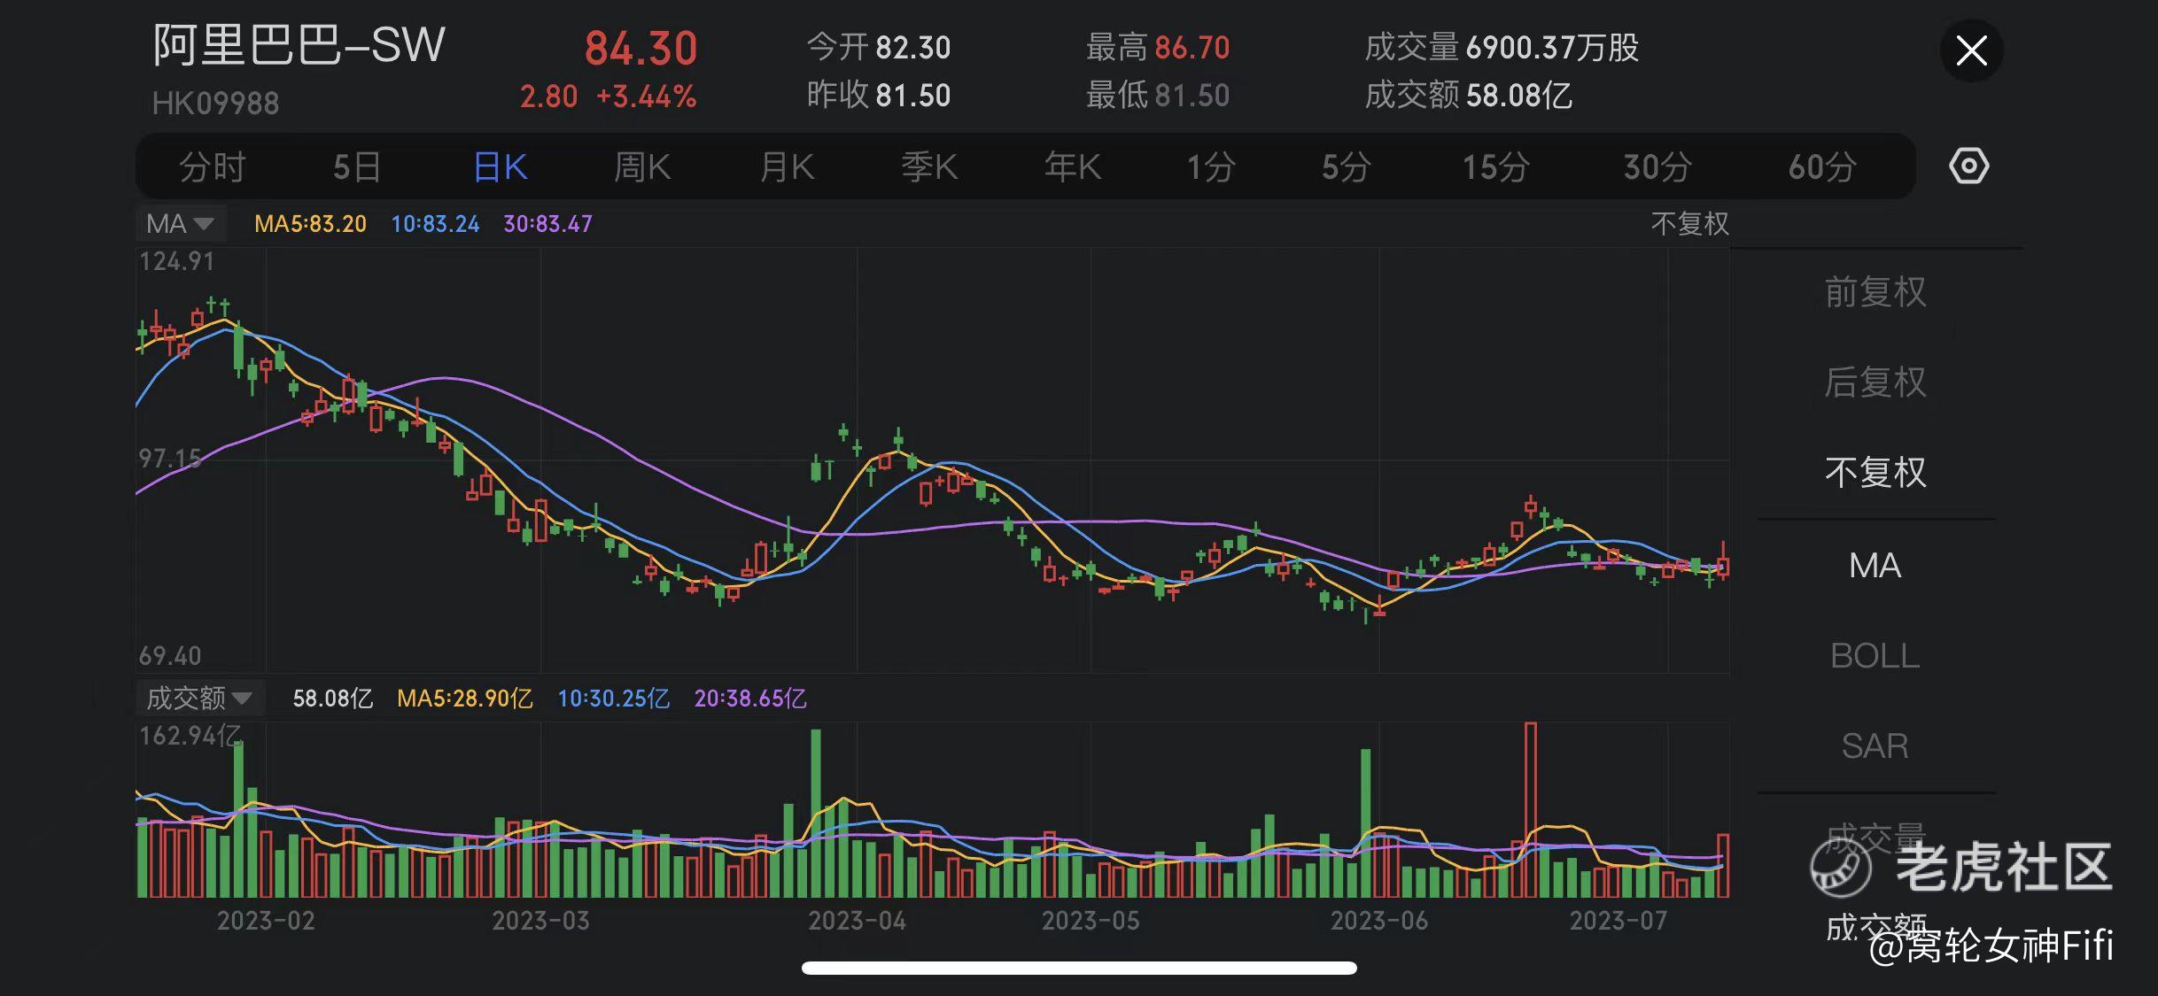2158x996 pixels.
Task: Click the tallest red volume bar in June
Action: (1530, 809)
